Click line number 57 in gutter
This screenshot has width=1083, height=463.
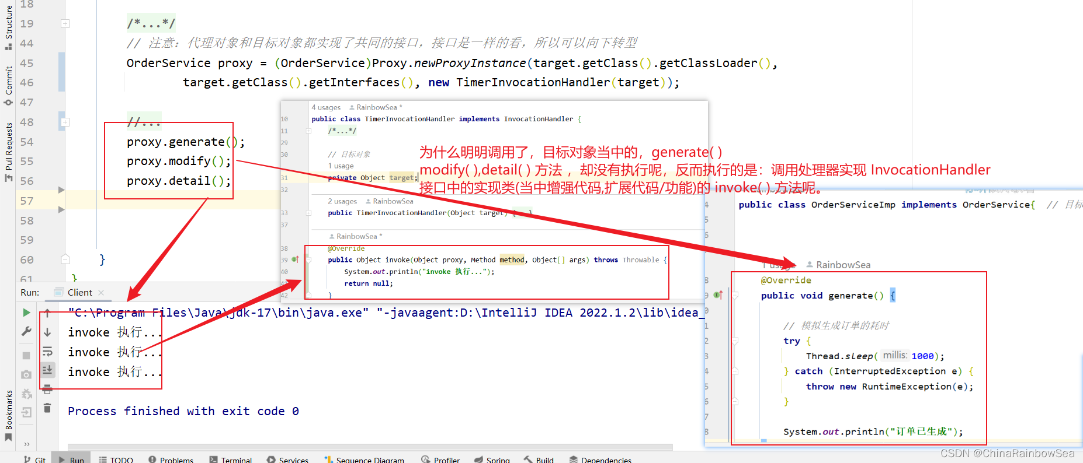coord(27,201)
